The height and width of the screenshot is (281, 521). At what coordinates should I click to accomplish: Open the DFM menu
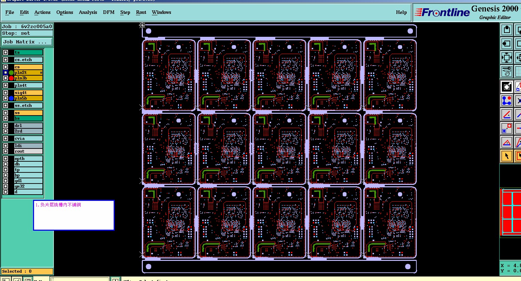(x=109, y=12)
